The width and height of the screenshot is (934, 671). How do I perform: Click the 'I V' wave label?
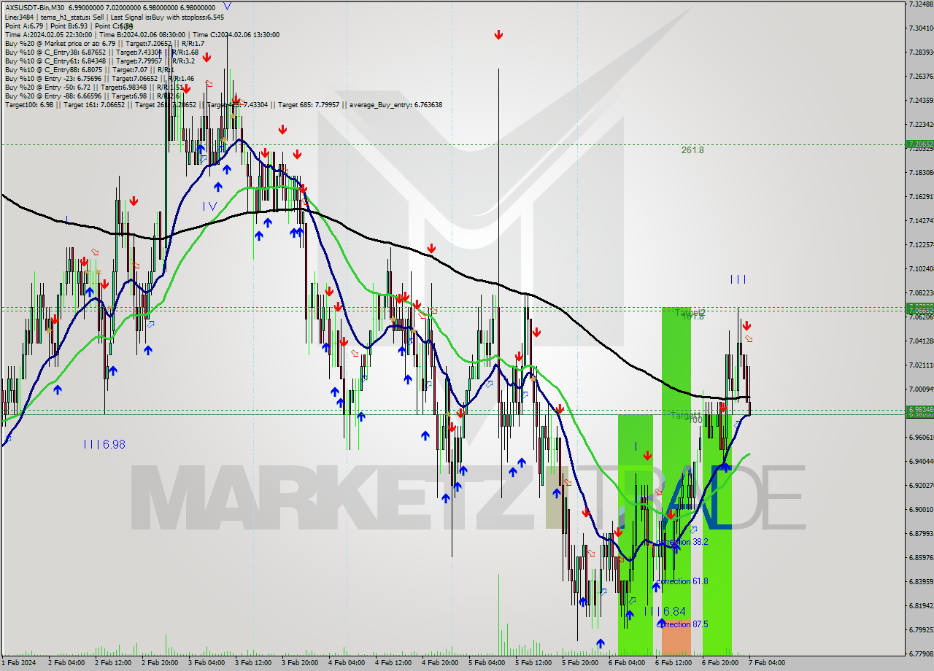pos(209,206)
